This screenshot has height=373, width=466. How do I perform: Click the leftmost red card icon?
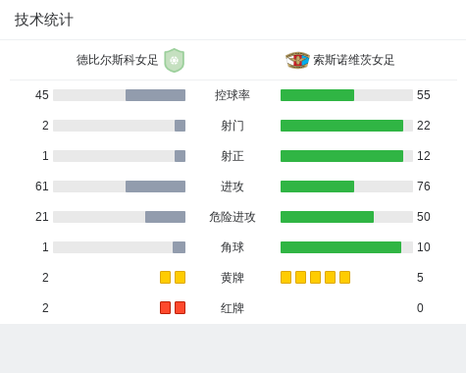(x=165, y=308)
